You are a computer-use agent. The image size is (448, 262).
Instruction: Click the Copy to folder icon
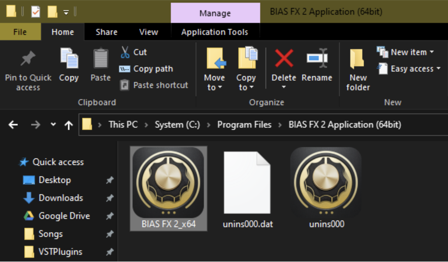[248, 57]
